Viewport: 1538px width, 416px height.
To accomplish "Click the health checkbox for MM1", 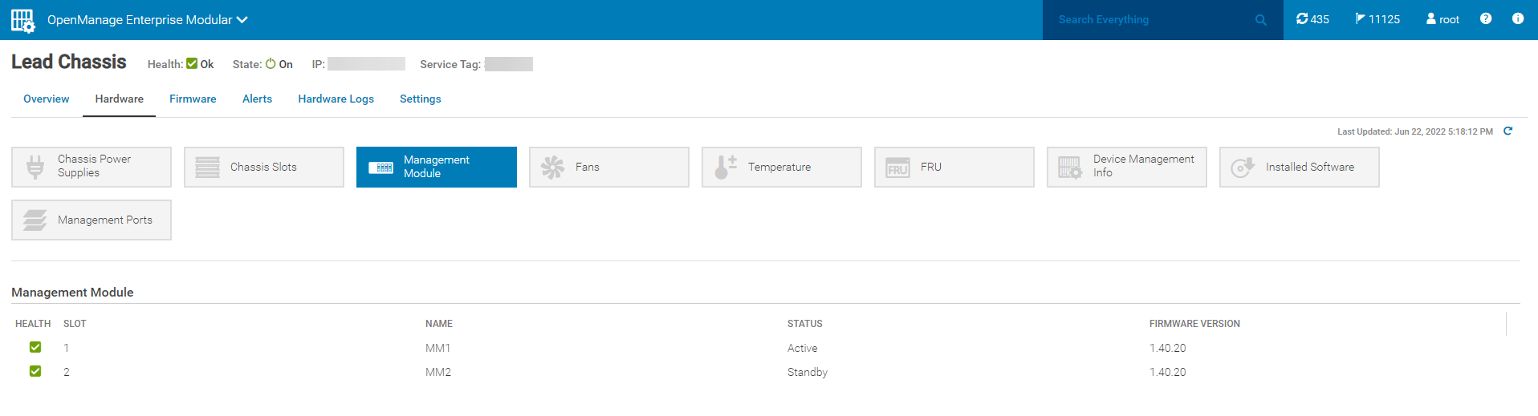I will pyautogui.click(x=35, y=347).
